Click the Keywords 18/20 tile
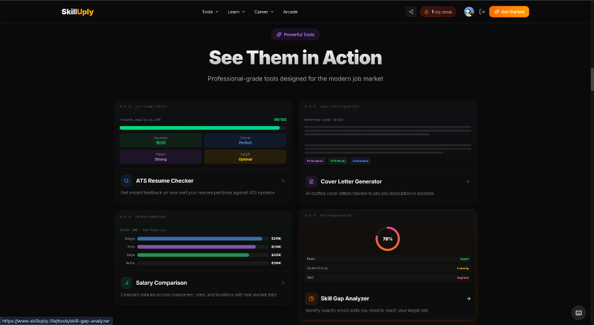The width and height of the screenshot is (594, 325). [161, 140]
